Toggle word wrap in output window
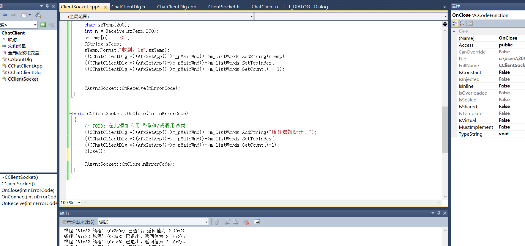Image resolution: width=525 pixels, height=246 pixels. pyautogui.click(x=257, y=222)
